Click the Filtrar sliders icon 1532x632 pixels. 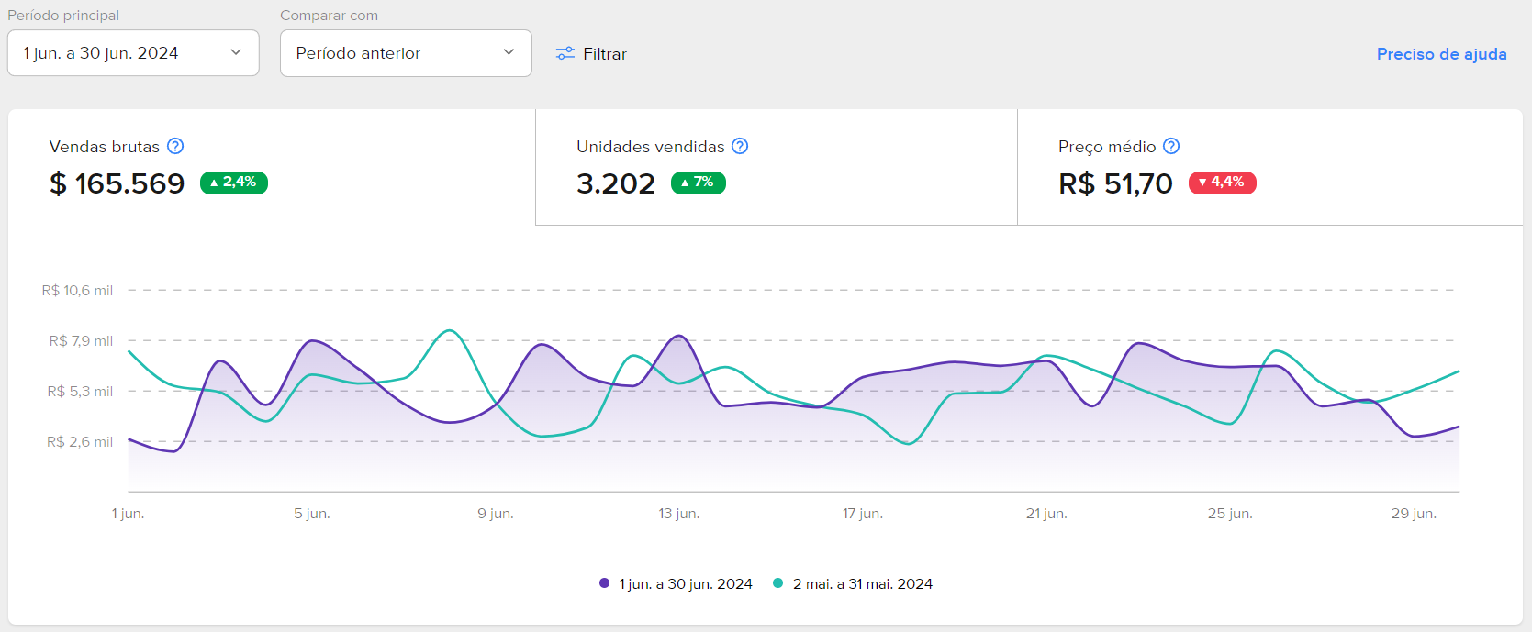click(x=565, y=53)
